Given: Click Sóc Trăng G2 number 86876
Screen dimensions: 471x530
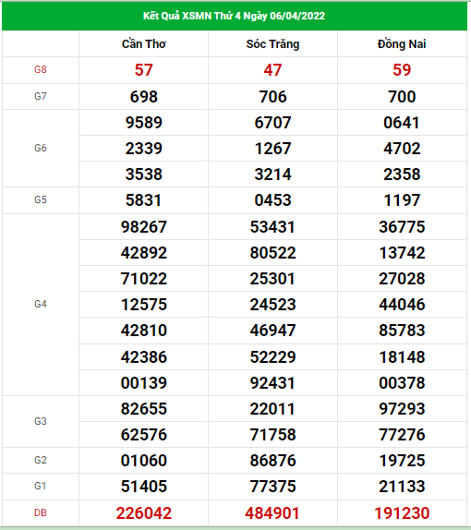Looking at the screenshot, I should 272,461.
